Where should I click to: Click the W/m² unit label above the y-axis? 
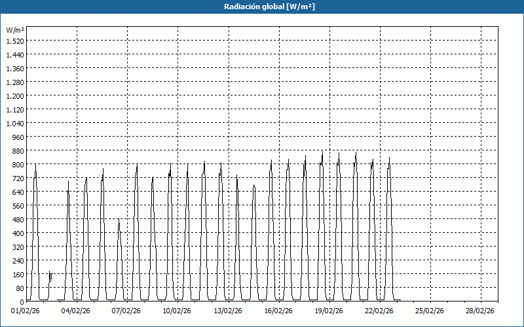coord(15,30)
